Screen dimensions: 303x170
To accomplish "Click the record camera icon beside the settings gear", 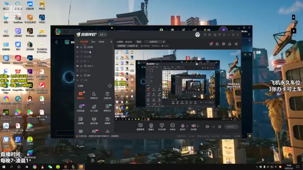I will tap(207, 127).
